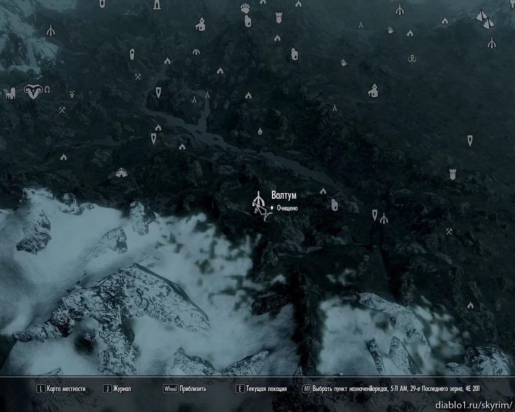Click Выбрать пункт назначения option
This screenshot has width=515, height=412.
(336, 389)
